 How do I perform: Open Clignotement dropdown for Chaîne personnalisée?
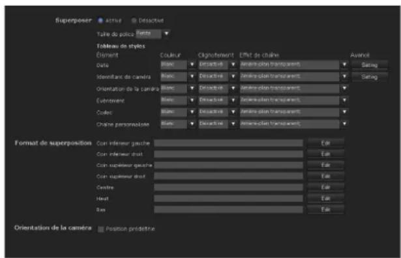tap(218, 124)
